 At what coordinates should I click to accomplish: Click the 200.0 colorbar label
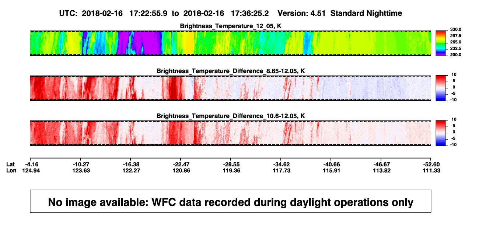click(x=455, y=55)
